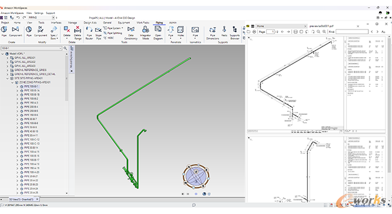Screen dimensions: 392x214
Task: Switch to the Equipment ribbon tab
Action: click(x=124, y=22)
